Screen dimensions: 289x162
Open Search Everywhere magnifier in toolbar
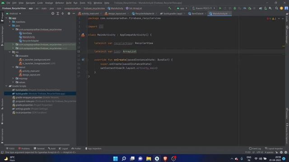coord(276,8)
